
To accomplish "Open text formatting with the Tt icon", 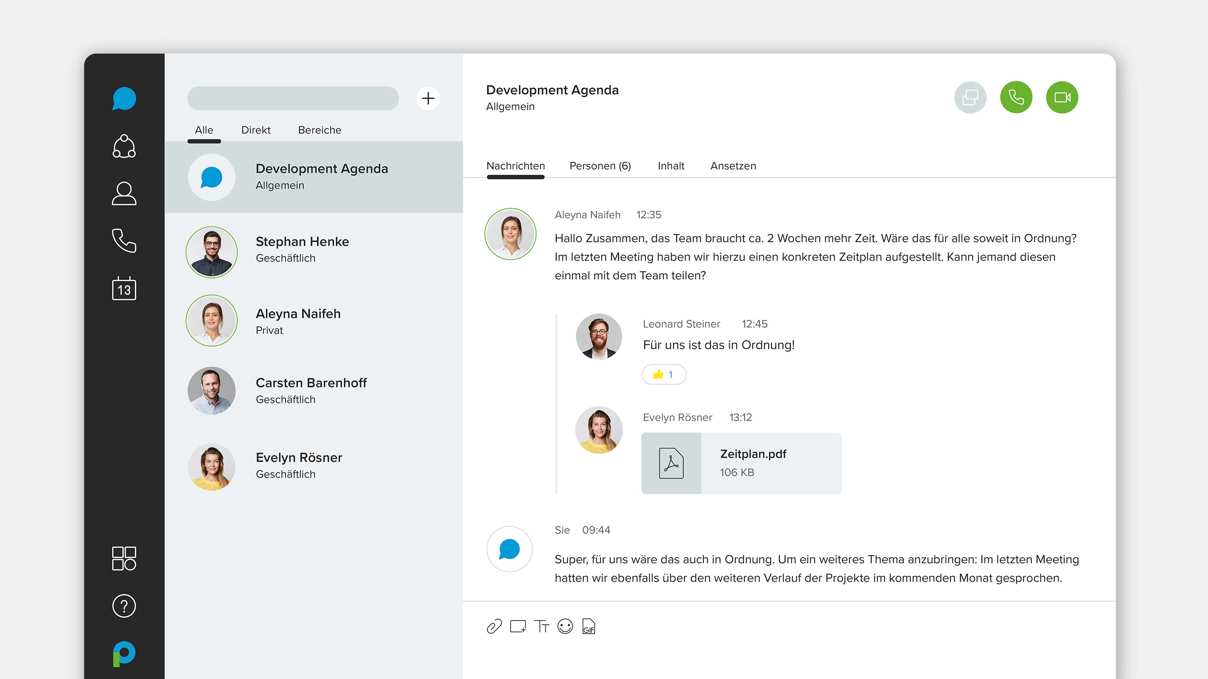I will pos(542,627).
